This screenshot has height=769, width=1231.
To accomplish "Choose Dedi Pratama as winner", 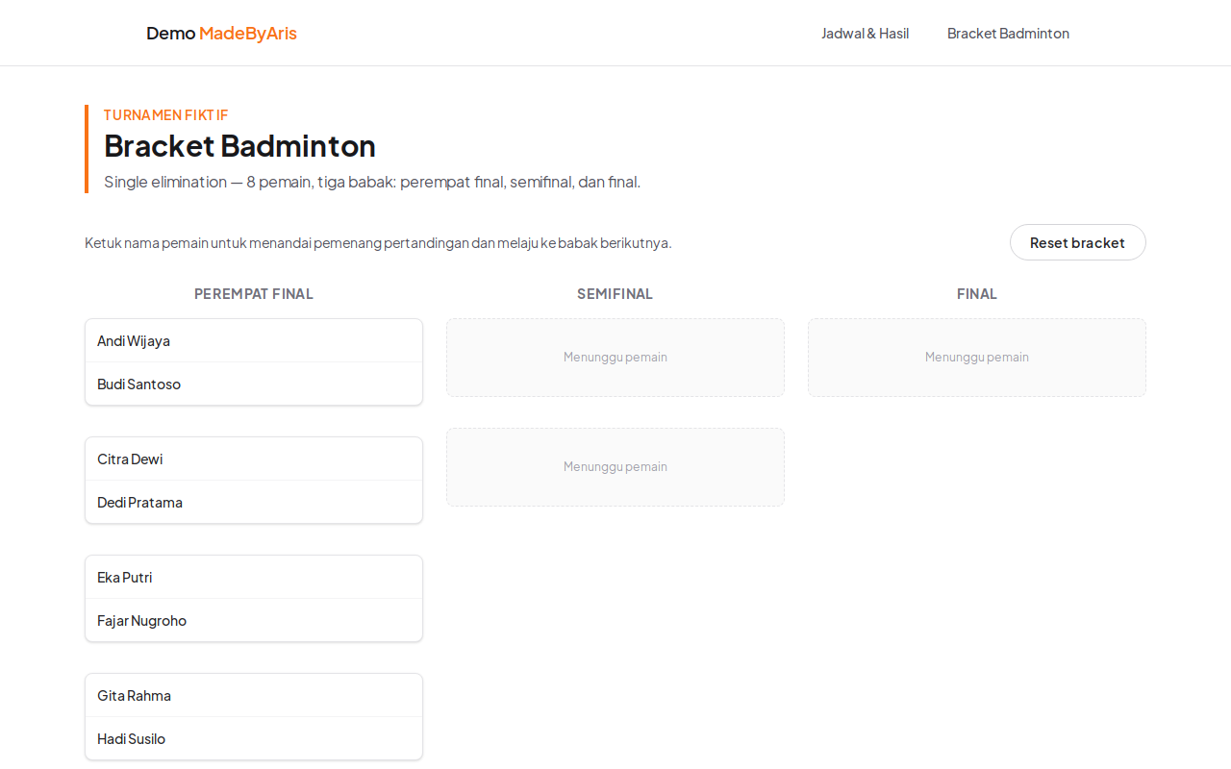I will 254,502.
